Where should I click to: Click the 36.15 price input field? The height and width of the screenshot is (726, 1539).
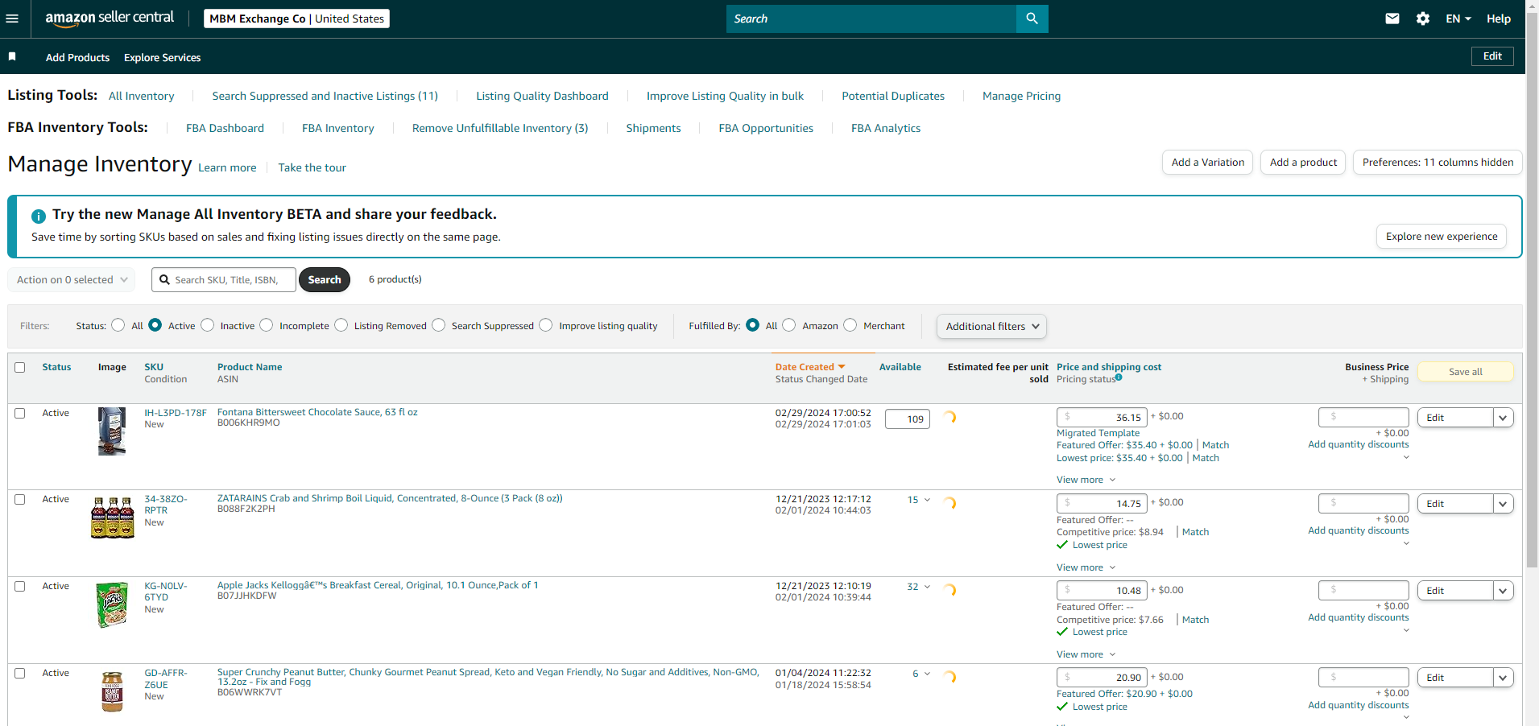(x=1102, y=417)
